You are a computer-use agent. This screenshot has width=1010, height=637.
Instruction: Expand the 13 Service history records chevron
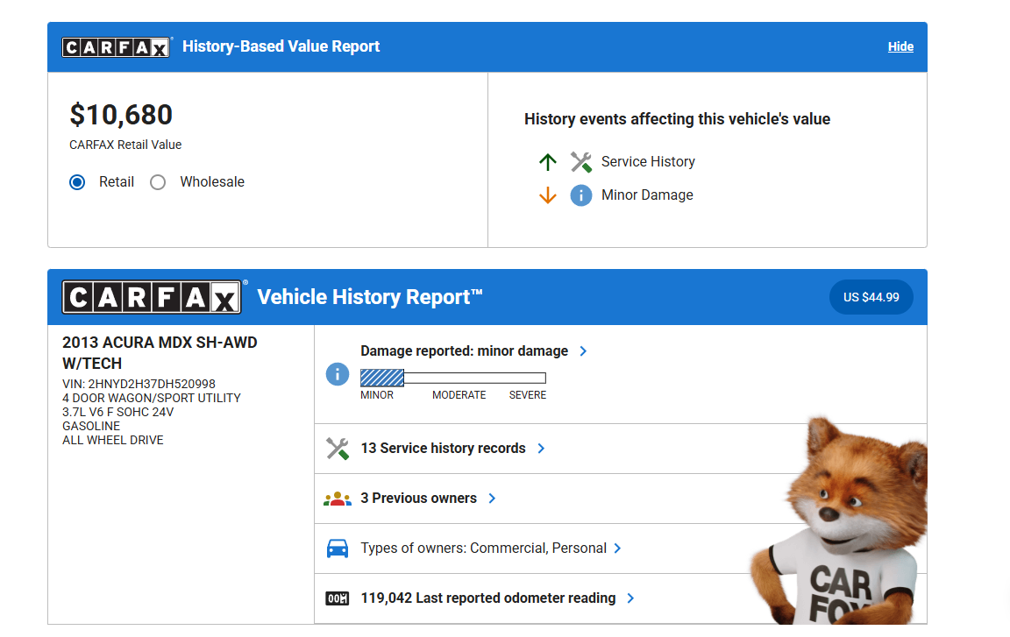click(x=541, y=449)
